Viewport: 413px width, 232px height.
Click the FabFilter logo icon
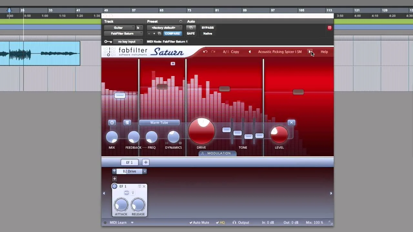pyautogui.click(x=110, y=52)
